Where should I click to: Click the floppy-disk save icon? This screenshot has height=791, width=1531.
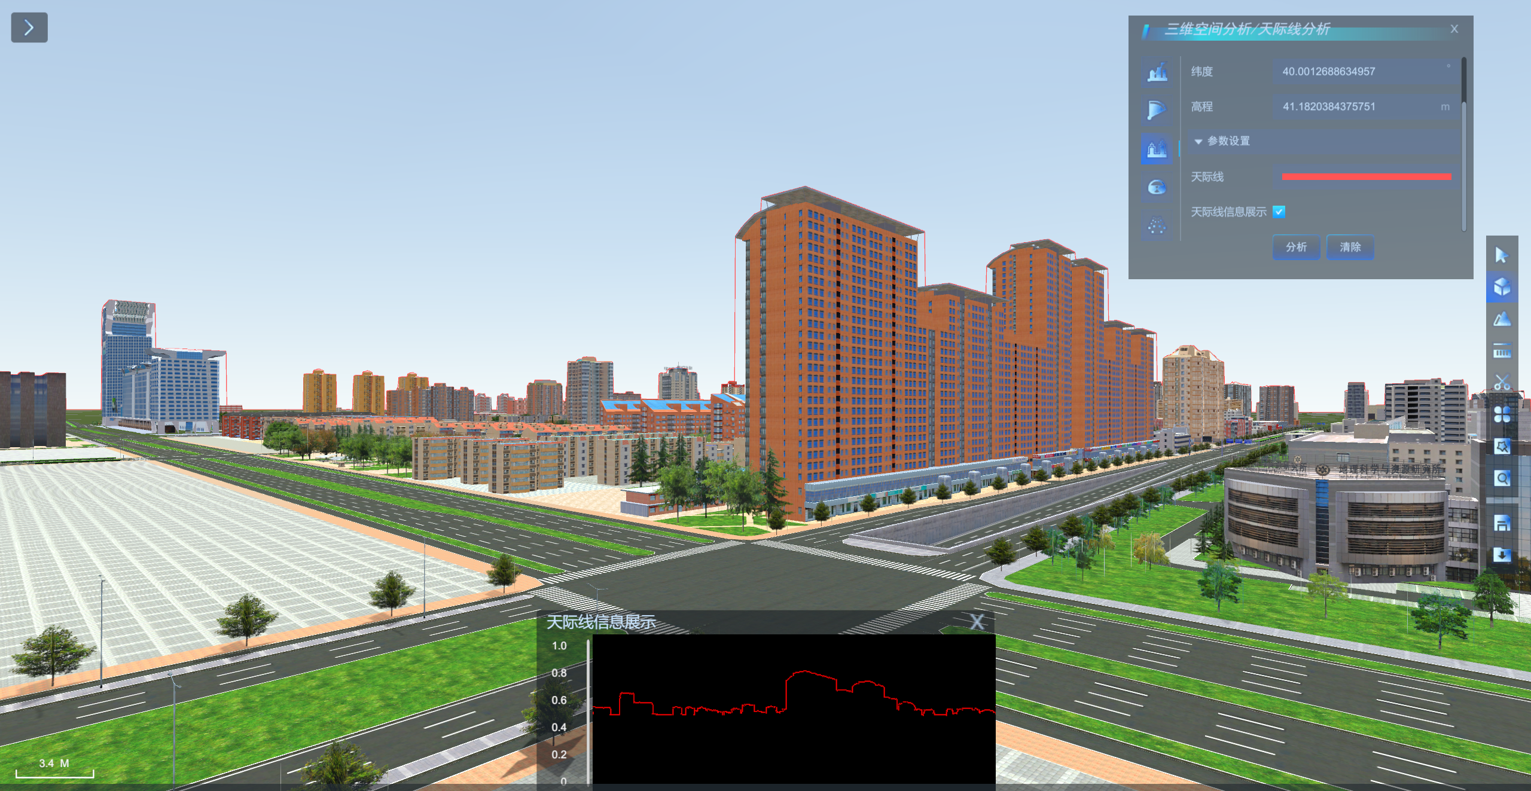[1502, 524]
